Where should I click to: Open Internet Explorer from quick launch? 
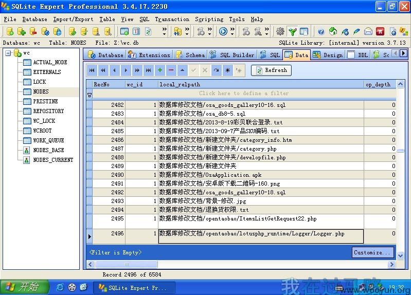60,287
